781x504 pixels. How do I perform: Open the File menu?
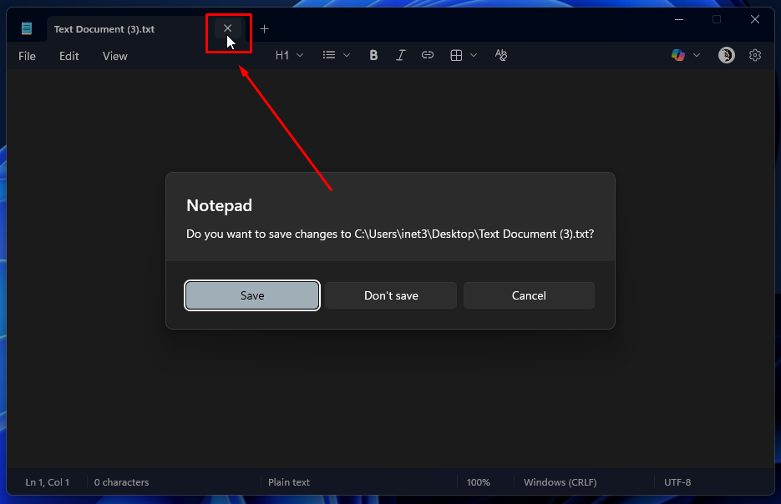click(28, 56)
